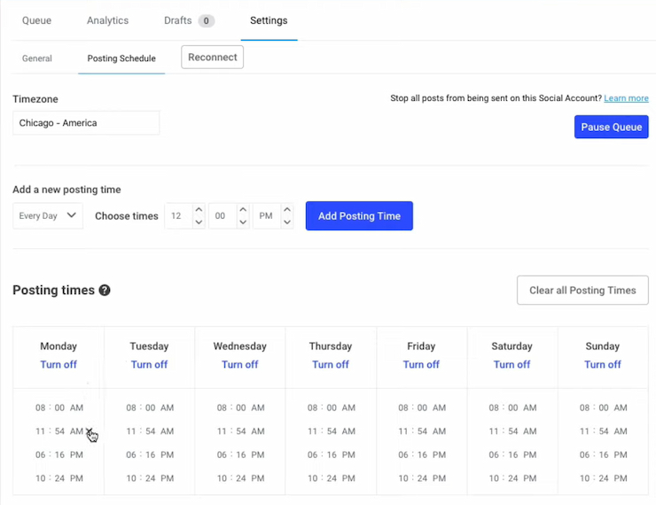
Task: Turn off Tuesday posting
Action: coord(149,364)
